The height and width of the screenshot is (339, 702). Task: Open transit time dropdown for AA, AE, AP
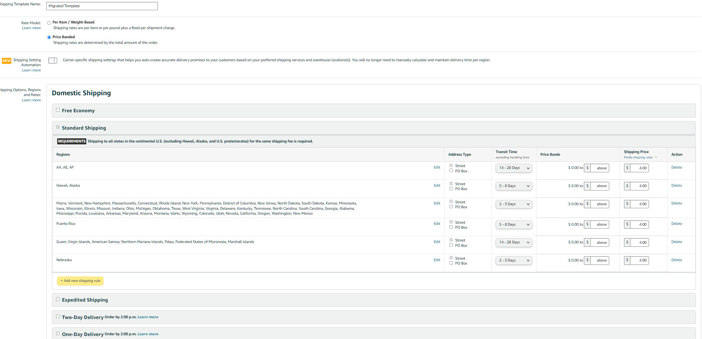point(514,168)
